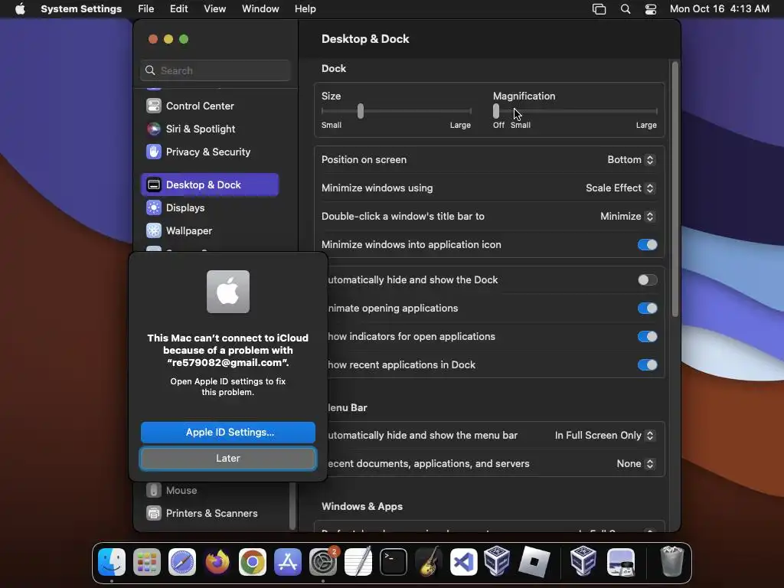Open Preview icon beside the Trash
Screen dimensions: 784x588
[621, 562]
